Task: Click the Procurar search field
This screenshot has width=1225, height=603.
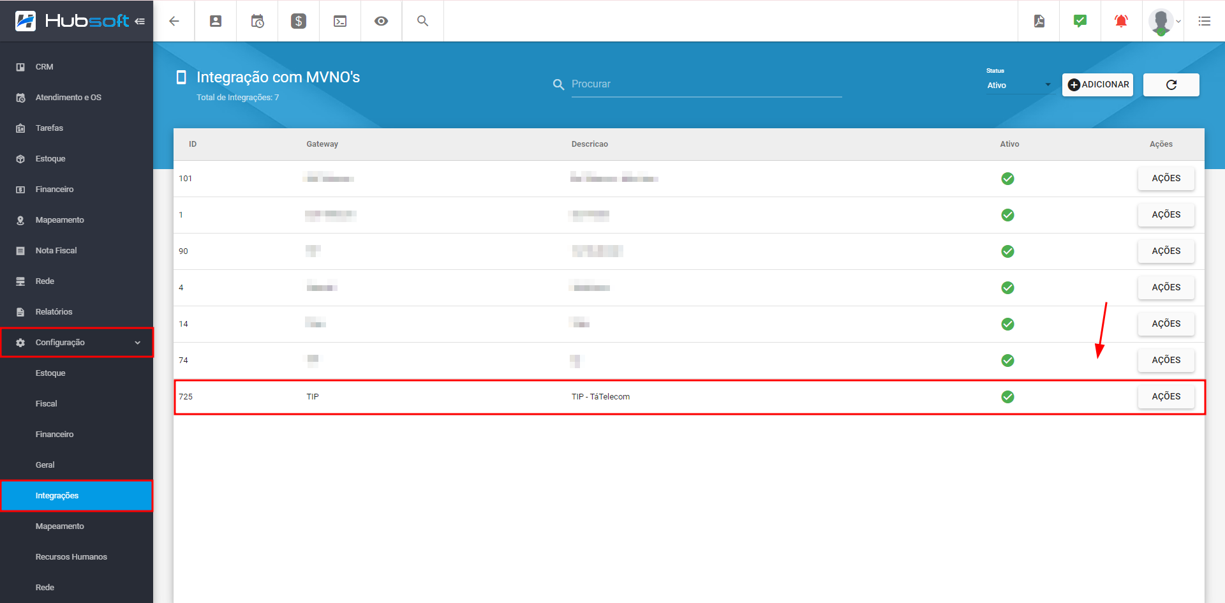Action: (x=706, y=84)
